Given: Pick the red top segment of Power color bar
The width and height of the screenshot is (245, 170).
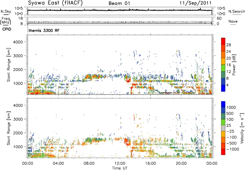Looking at the screenshot, I should 223,41.
